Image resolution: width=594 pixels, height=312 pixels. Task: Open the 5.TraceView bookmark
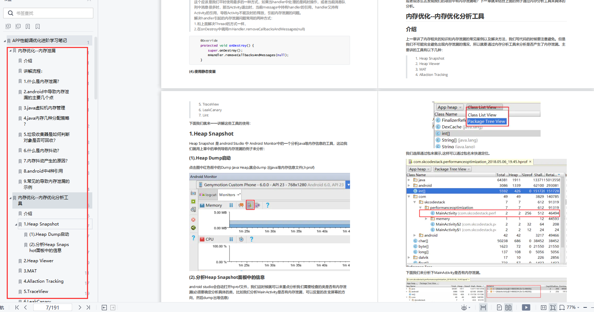tap(36, 292)
